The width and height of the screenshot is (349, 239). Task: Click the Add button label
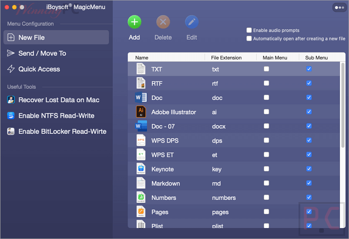point(134,37)
